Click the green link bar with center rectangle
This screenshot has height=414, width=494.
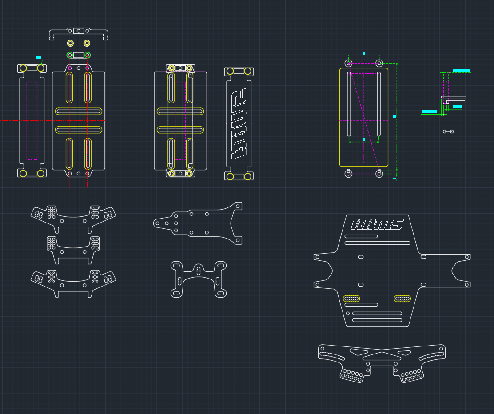click(x=79, y=55)
